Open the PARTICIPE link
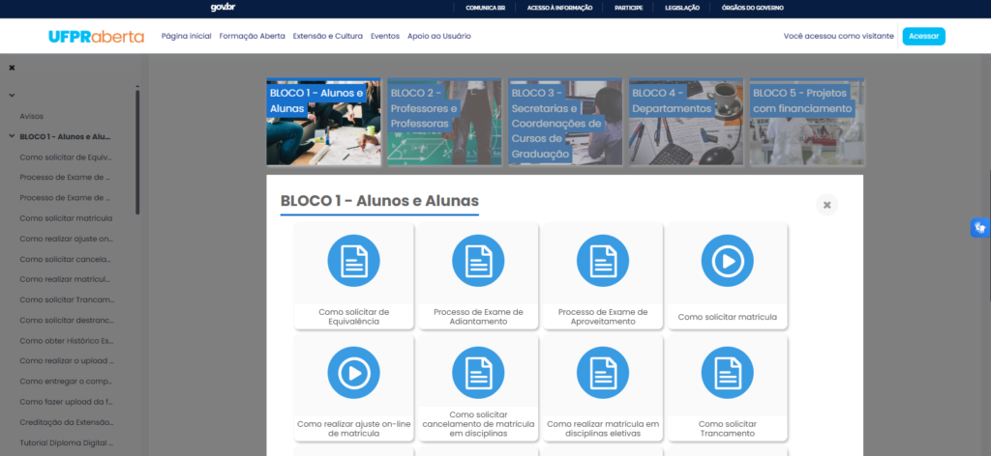 click(629, 8)
